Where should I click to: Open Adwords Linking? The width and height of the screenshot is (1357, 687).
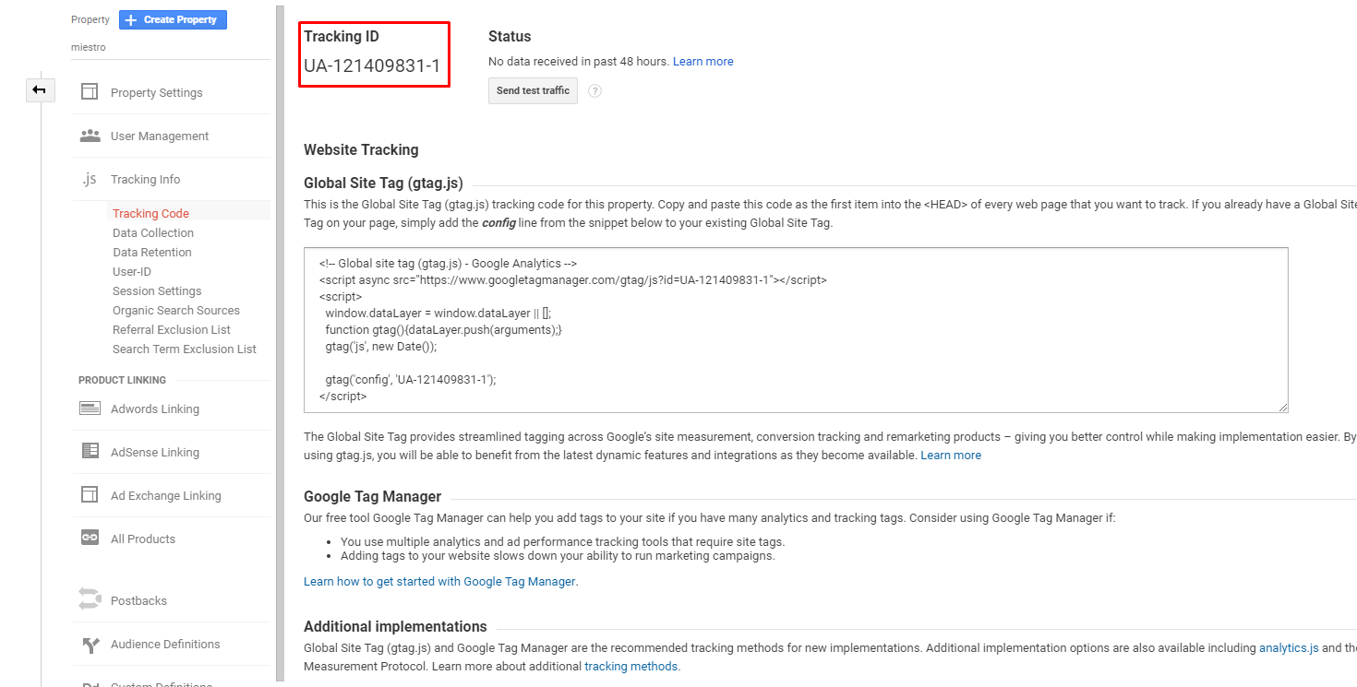(155, 409)
